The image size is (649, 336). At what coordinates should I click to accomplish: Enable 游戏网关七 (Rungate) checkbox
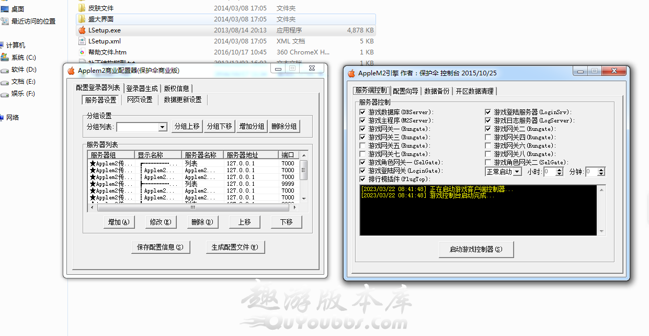[362, 154]
